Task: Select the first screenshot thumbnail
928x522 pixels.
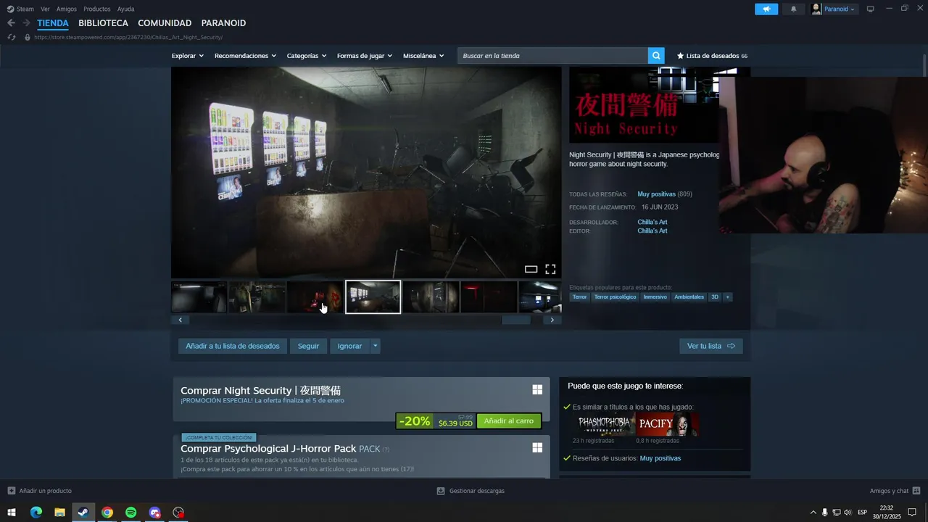Action: coord(199,297)
